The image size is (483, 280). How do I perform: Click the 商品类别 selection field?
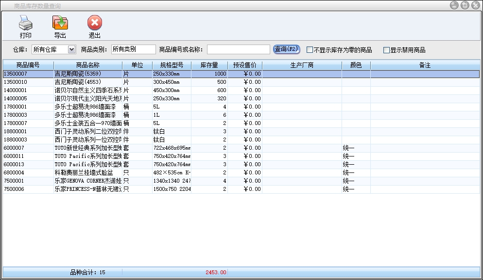tap(133, 49)
